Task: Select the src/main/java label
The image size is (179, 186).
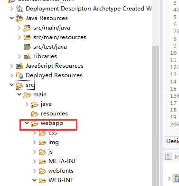Action: [52, 28]
